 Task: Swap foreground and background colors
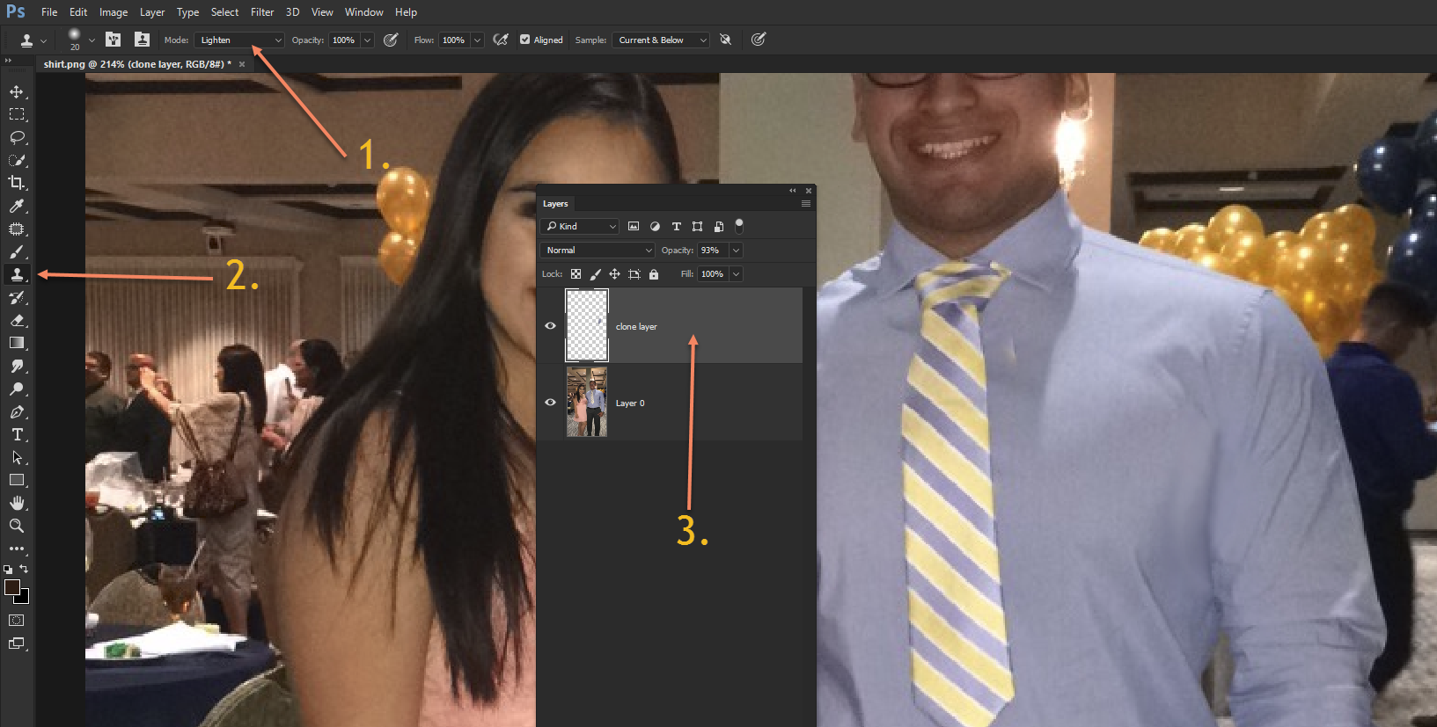(x=24, y=570)
